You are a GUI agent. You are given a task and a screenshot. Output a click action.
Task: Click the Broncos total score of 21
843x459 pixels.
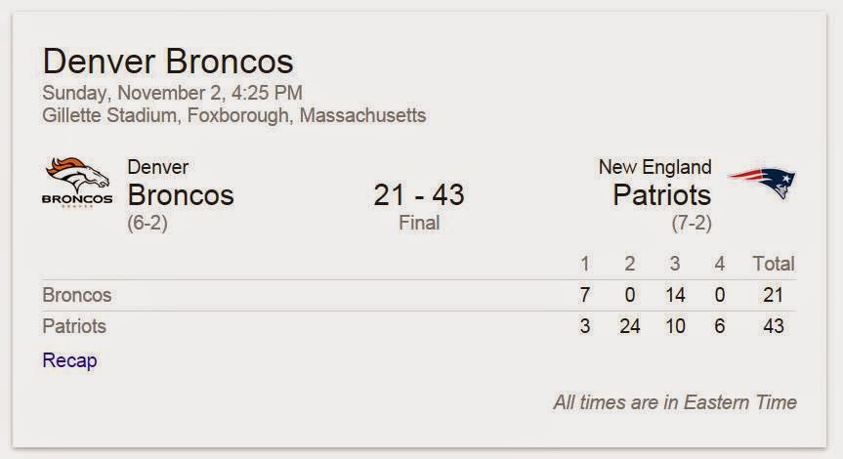tap(774, 294)
